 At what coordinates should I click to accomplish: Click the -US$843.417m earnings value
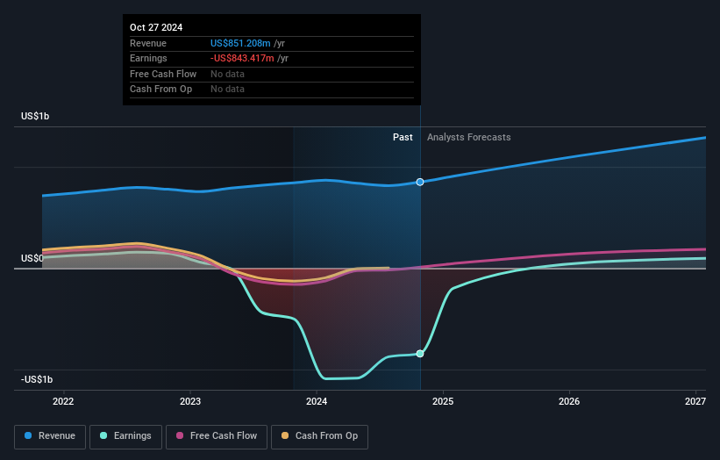pyautogui.click(x=242, y=58)
